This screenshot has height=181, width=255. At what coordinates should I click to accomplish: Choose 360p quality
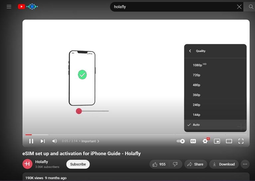(x=215, y=95)
